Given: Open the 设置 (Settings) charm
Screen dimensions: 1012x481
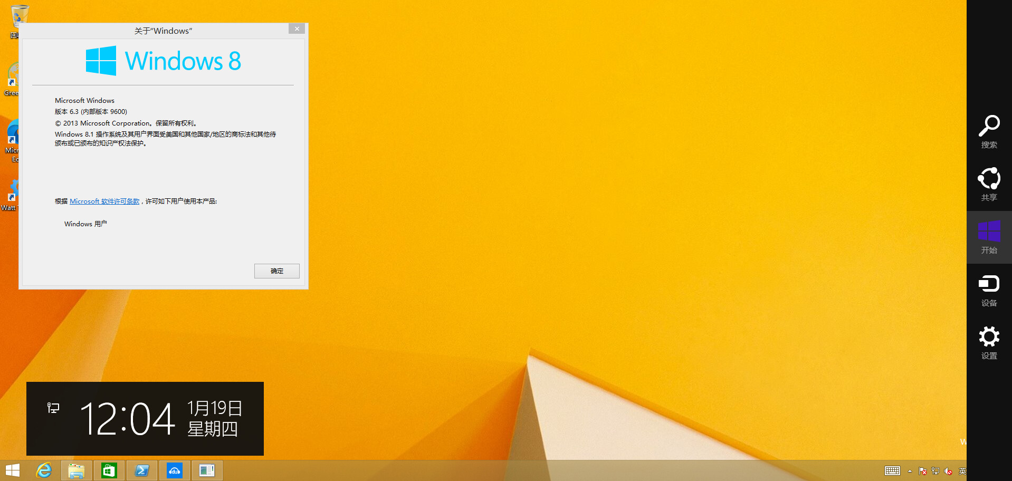Looking at the screenshot, I should point(989,343).
